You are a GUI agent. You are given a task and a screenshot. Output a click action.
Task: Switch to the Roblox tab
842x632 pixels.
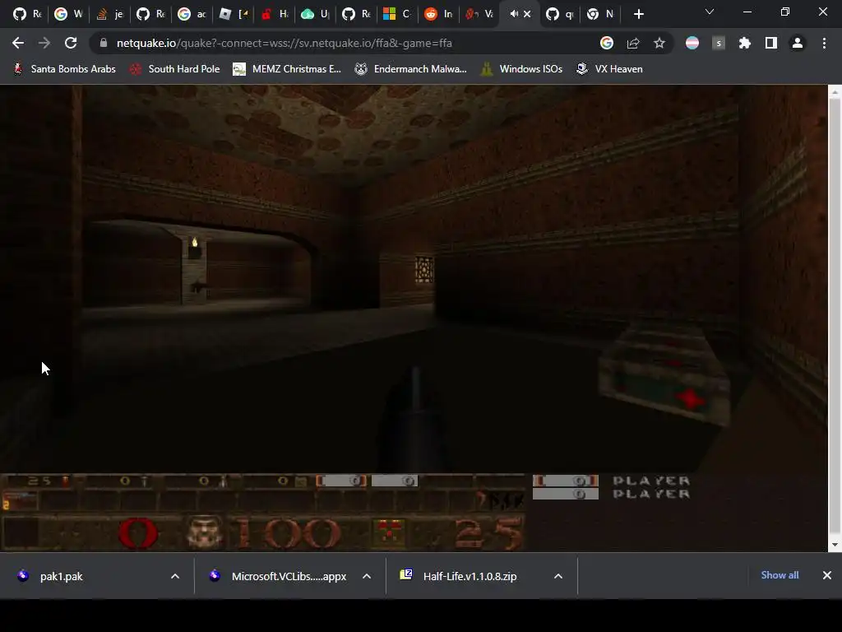pos(233,14)
